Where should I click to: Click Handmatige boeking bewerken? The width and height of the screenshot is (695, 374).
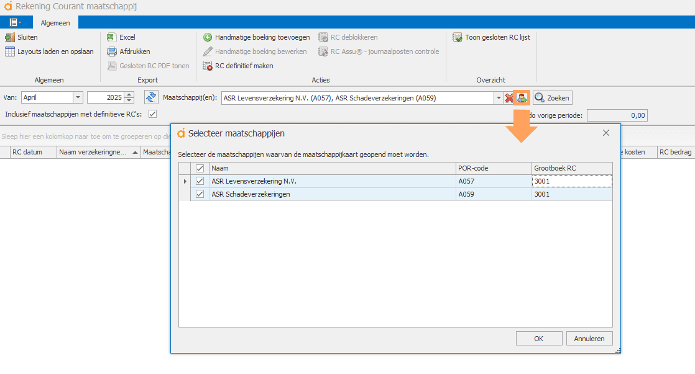[254, 51]
